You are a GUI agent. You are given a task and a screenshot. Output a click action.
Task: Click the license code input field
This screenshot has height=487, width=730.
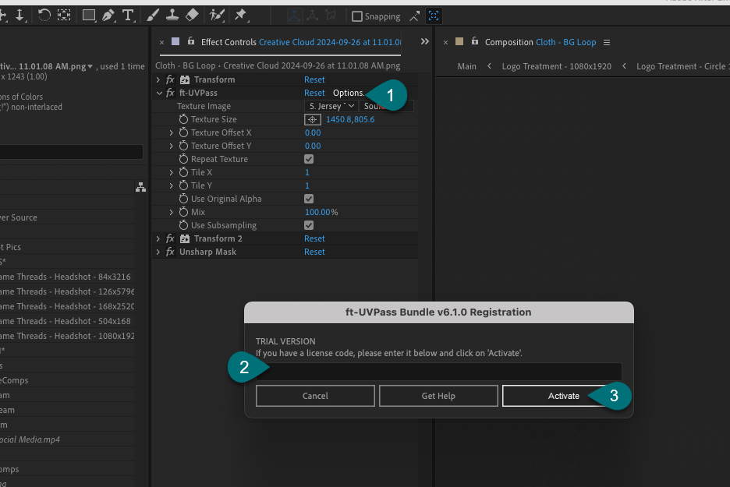coord(438,371)
